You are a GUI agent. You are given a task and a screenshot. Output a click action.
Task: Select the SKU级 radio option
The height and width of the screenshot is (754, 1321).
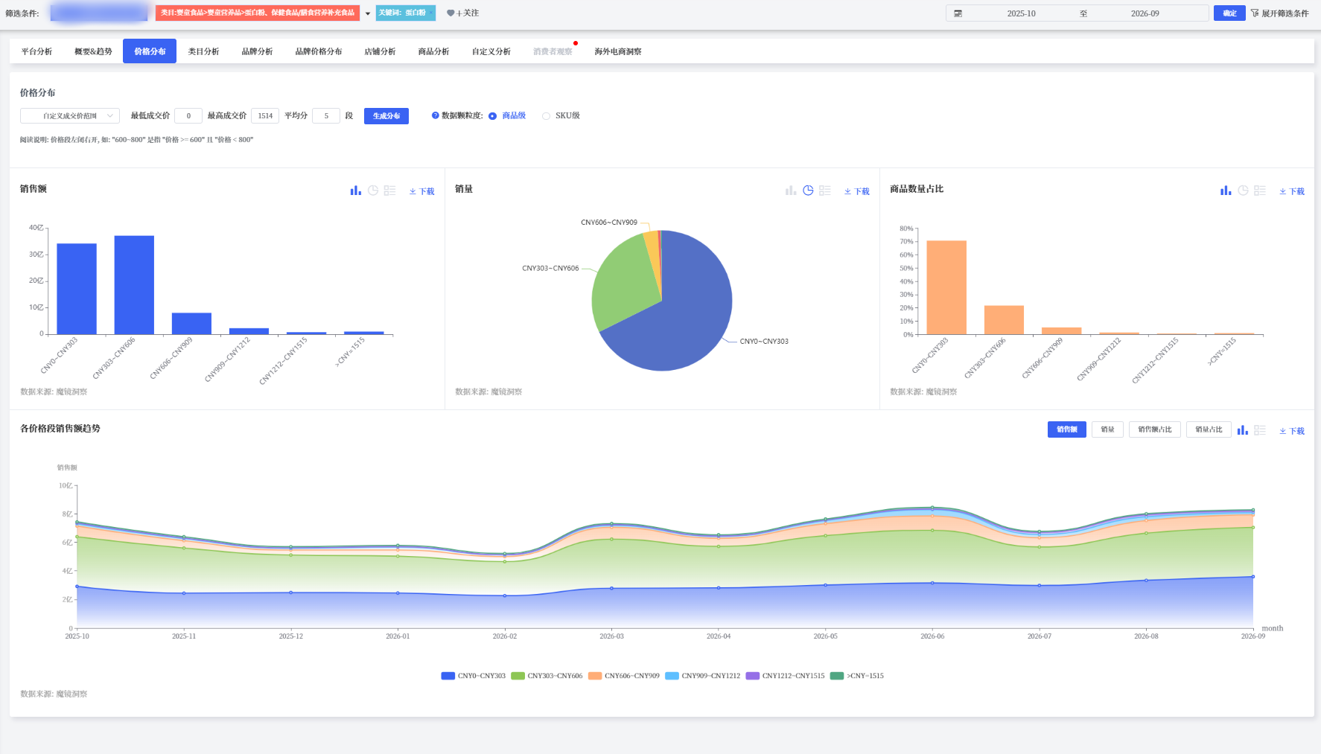[547, 116]
